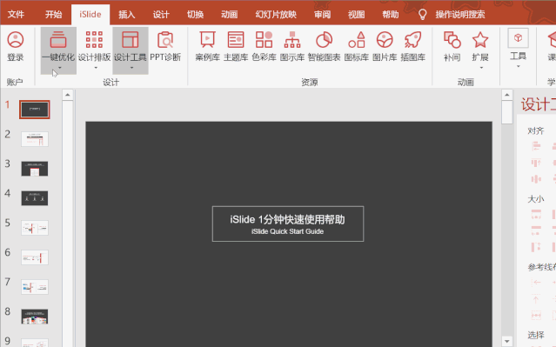Viewport: 556px width, 347px height.
Task: Click the 扩展 extend animation icon
Action: coord(480,40)
